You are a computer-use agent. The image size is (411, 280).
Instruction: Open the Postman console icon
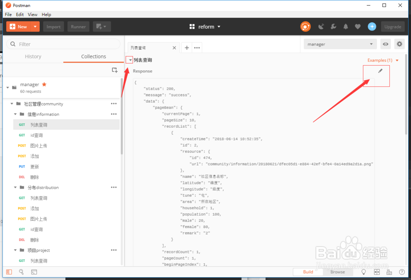pyautogui.click(x=35, y=272)
